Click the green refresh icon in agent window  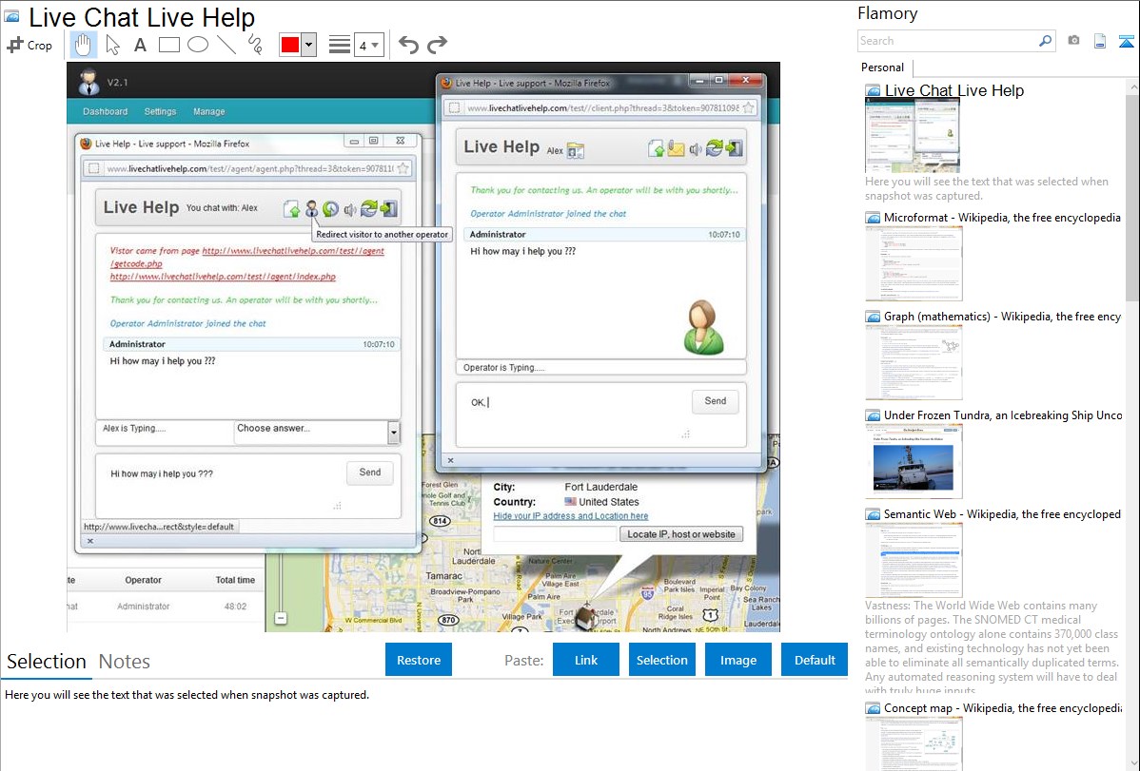click(x=369, y=209)
